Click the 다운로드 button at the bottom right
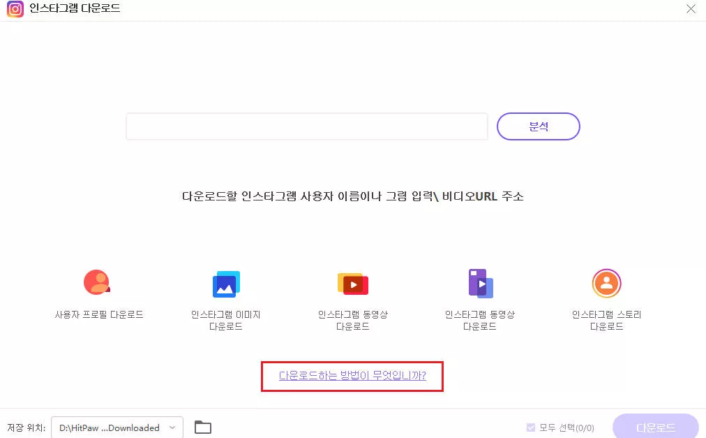Image resolution: width=706 pixels, height=438 pixels. [656, 427]
